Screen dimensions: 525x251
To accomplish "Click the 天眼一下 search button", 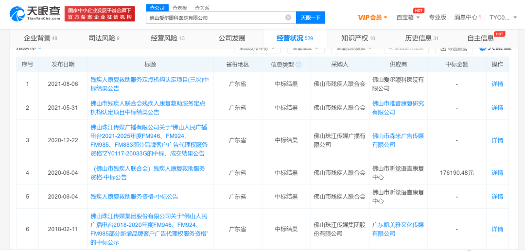I will point(310,17).
